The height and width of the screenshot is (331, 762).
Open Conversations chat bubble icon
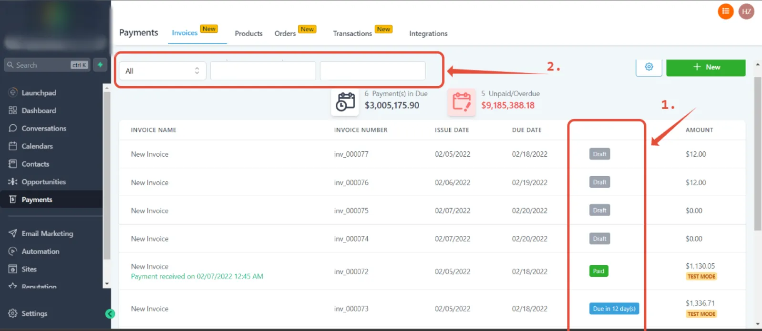(x=13, y=128)
